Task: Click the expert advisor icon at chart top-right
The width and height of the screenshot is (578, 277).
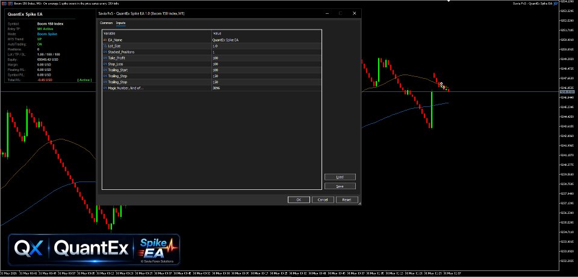Action: pos(556,3)
